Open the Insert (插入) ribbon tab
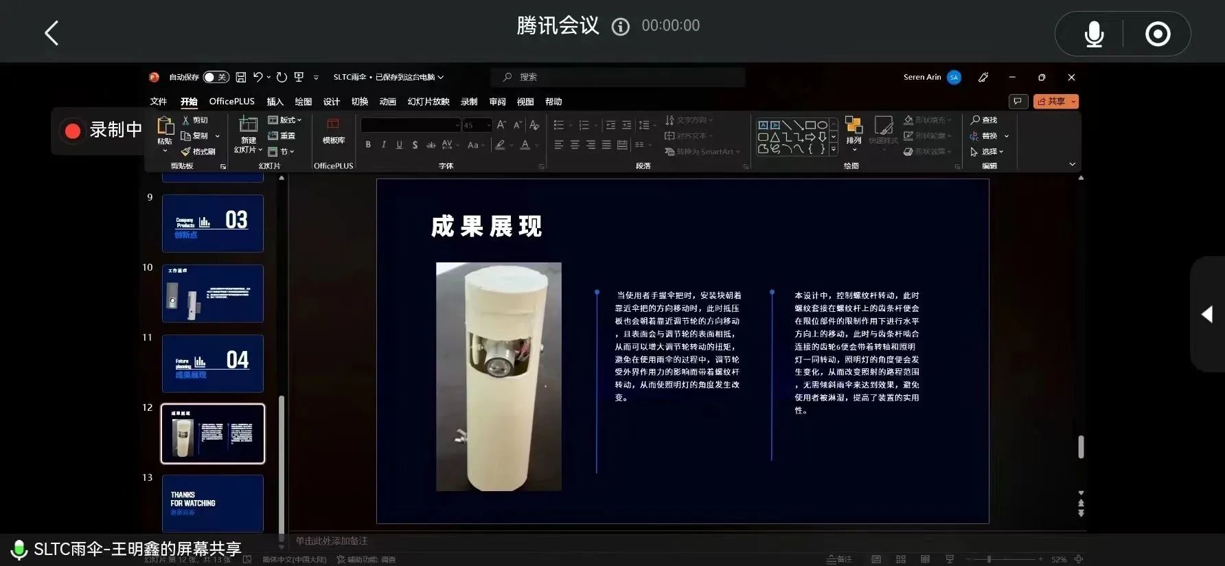 [x=275, y=102]
